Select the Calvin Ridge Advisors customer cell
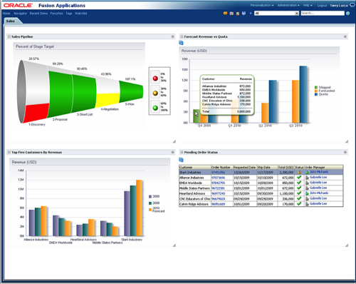The image size is (356, 284). [195, 204]
